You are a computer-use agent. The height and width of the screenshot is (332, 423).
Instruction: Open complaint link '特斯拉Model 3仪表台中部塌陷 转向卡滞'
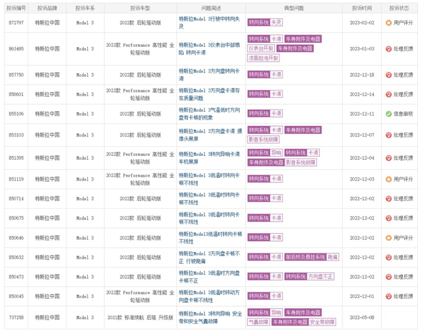(209, 49)
